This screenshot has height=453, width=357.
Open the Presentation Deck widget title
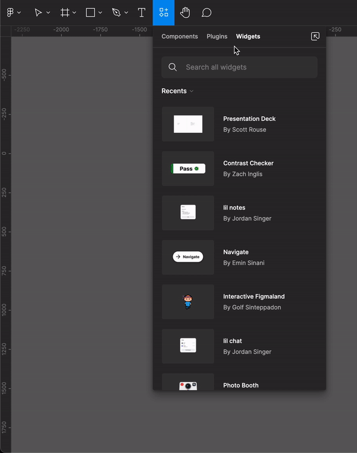[249, 118]
